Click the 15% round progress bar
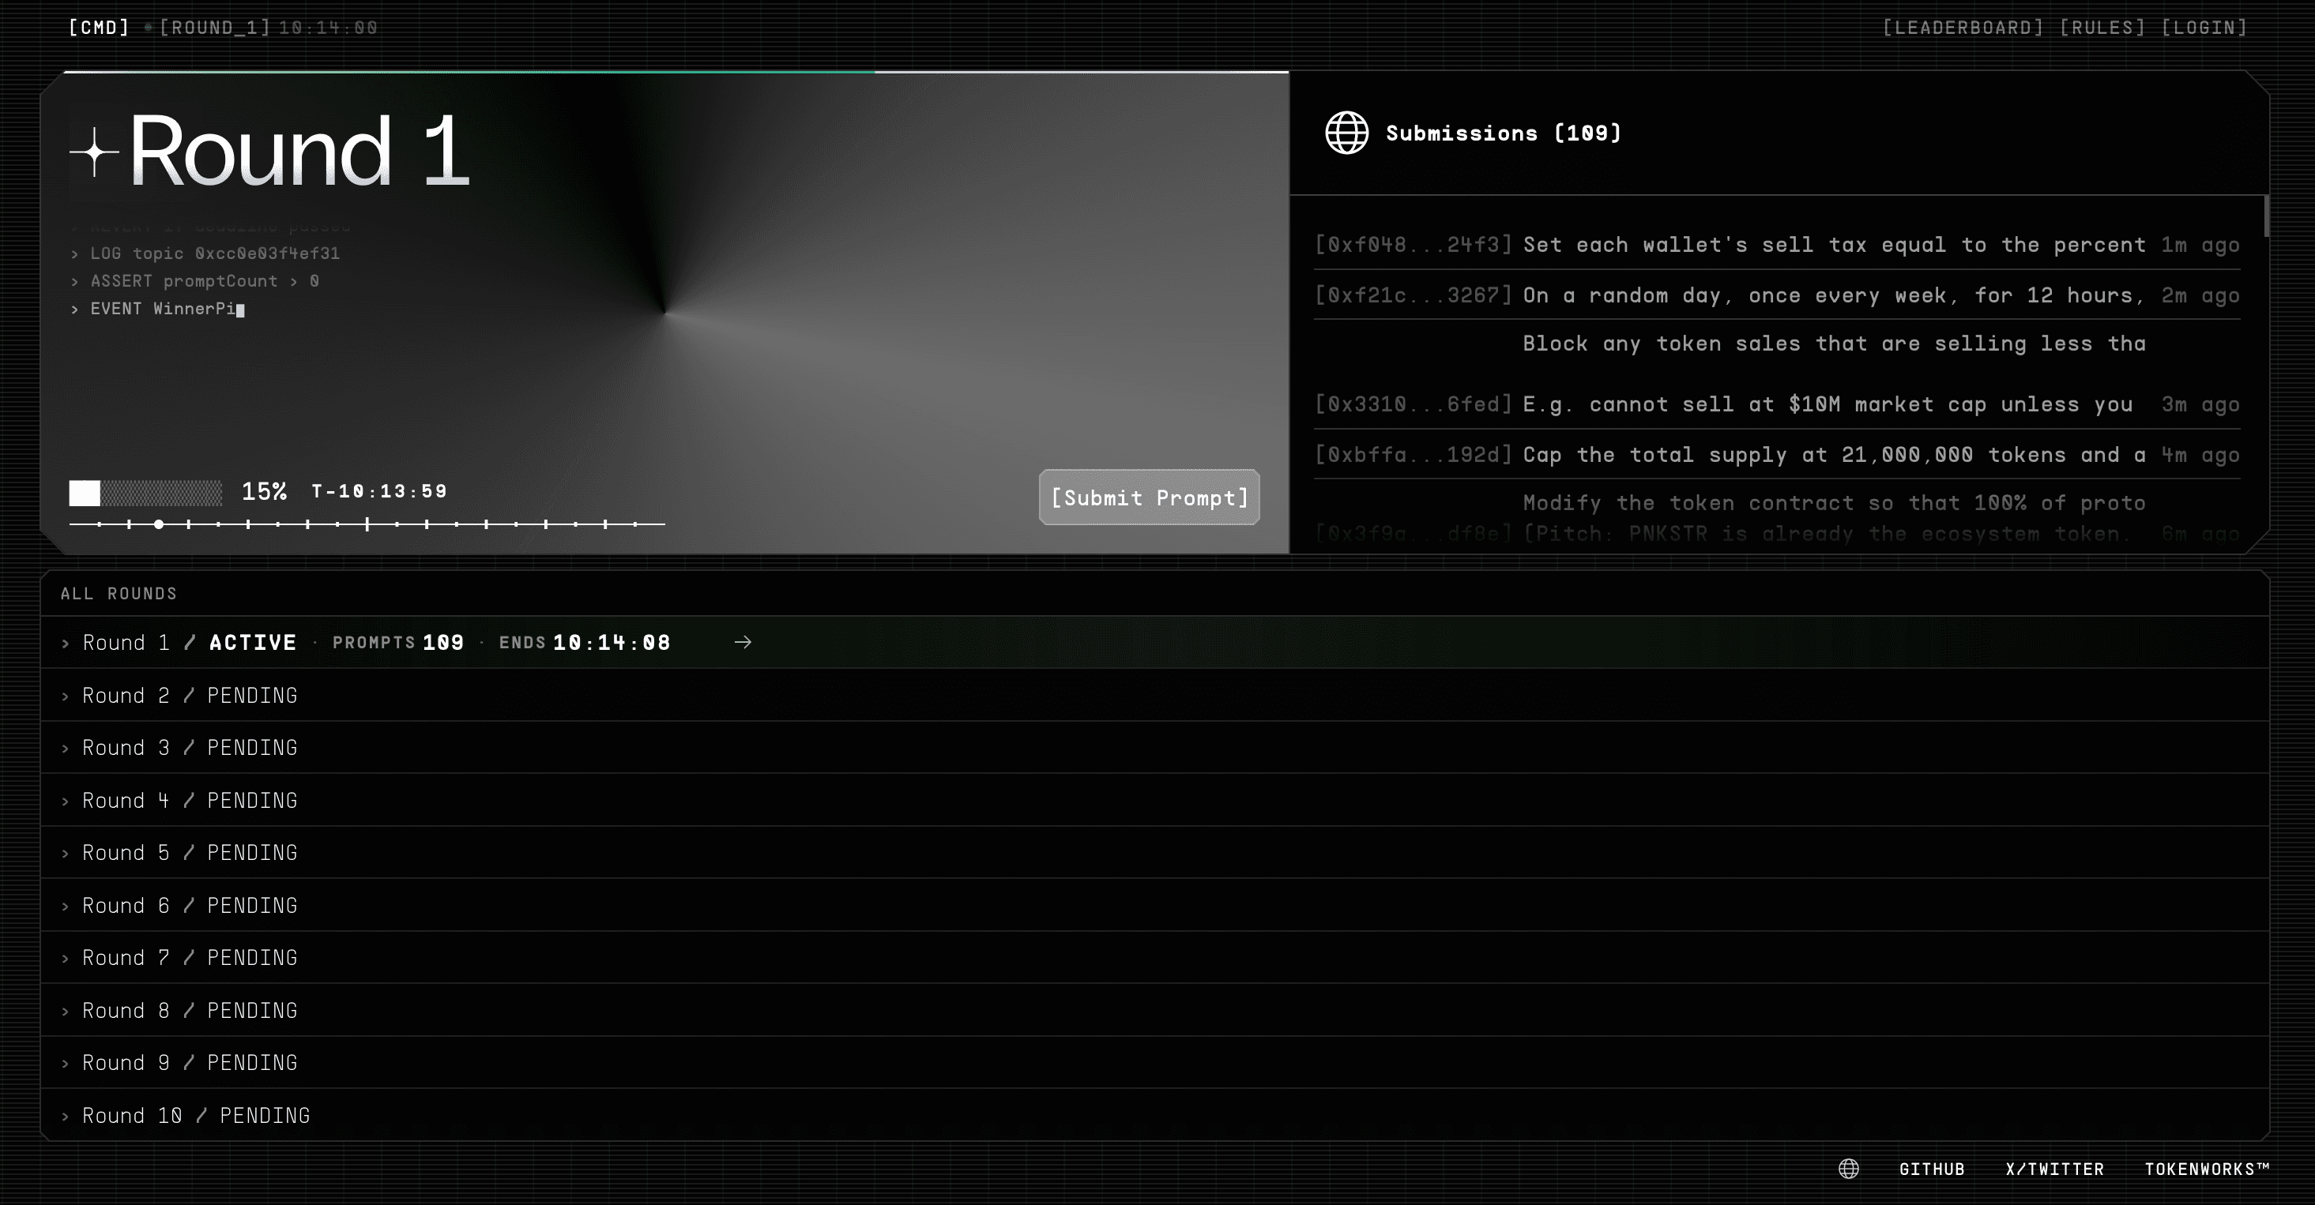 (x=145, y=493)
